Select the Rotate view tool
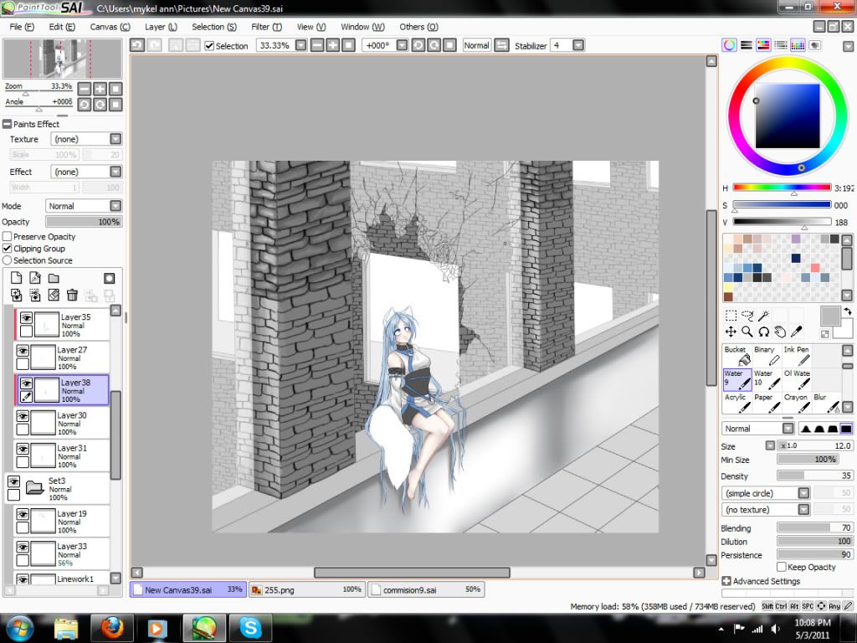The height and width of the screenshot is (643, 857). [x=763, y=332]
